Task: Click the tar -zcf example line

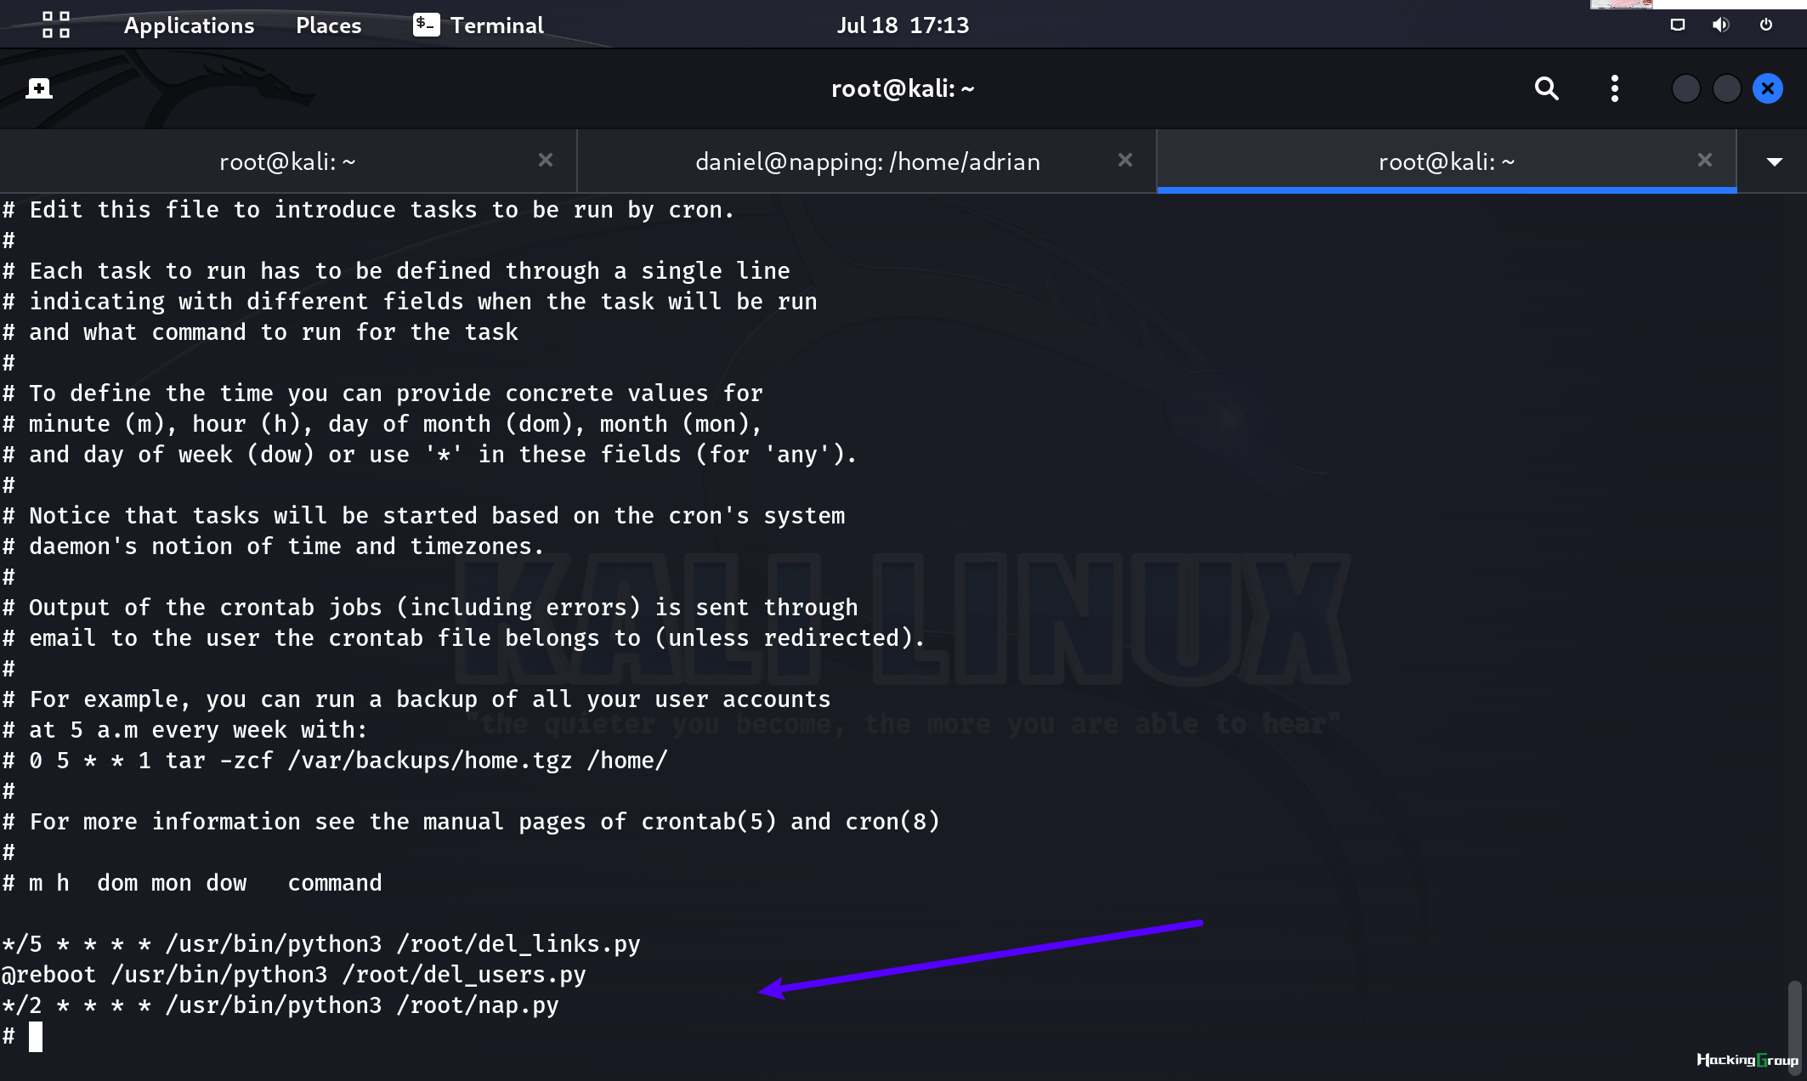Action: pos(335,761)
